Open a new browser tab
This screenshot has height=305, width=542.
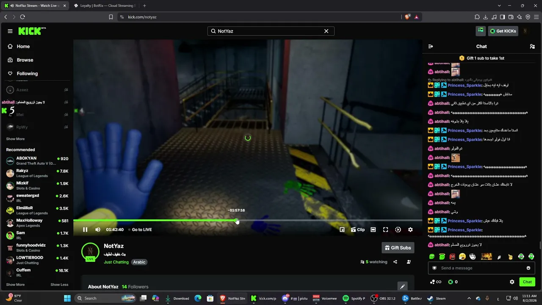pos(144,6)
